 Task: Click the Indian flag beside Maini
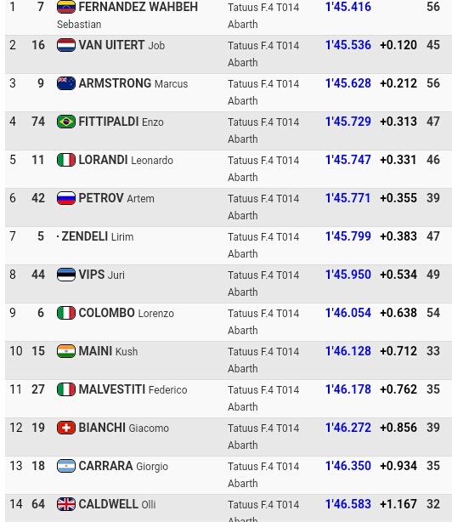66,351
